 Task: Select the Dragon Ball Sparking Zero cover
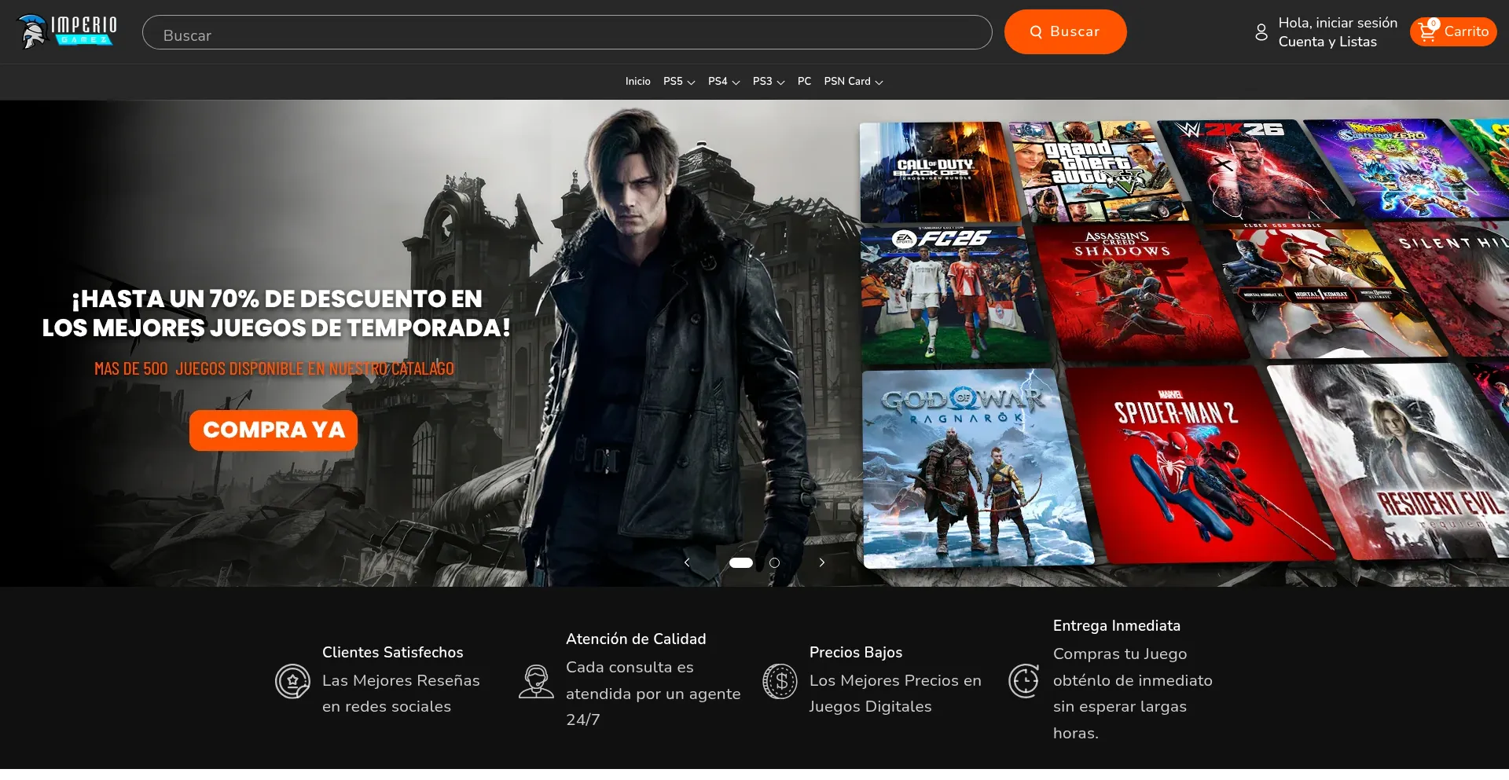click(x=1407, y=168)
